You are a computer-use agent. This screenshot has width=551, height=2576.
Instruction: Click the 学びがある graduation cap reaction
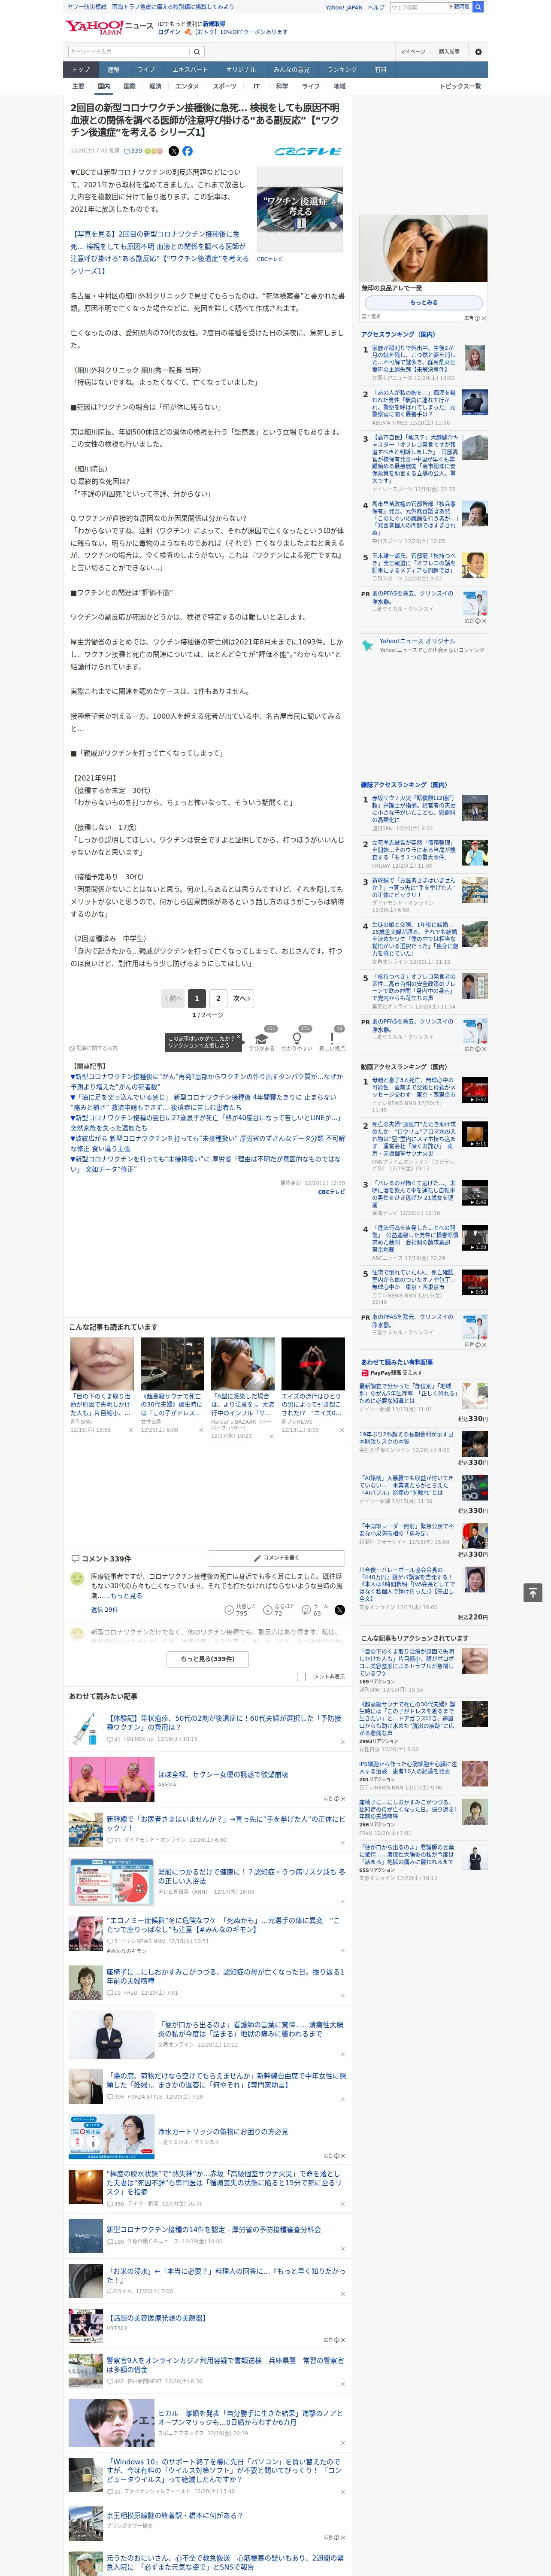[262, 1039]
